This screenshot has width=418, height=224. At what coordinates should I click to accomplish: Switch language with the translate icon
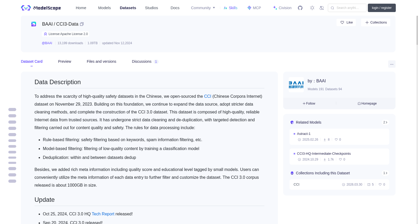click(322, 8)
